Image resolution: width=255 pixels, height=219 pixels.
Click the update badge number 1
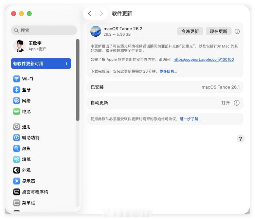coord(66,63)
